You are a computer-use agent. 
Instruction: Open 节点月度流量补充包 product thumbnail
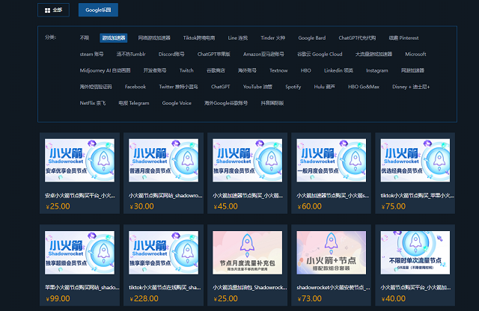point(248,253)
